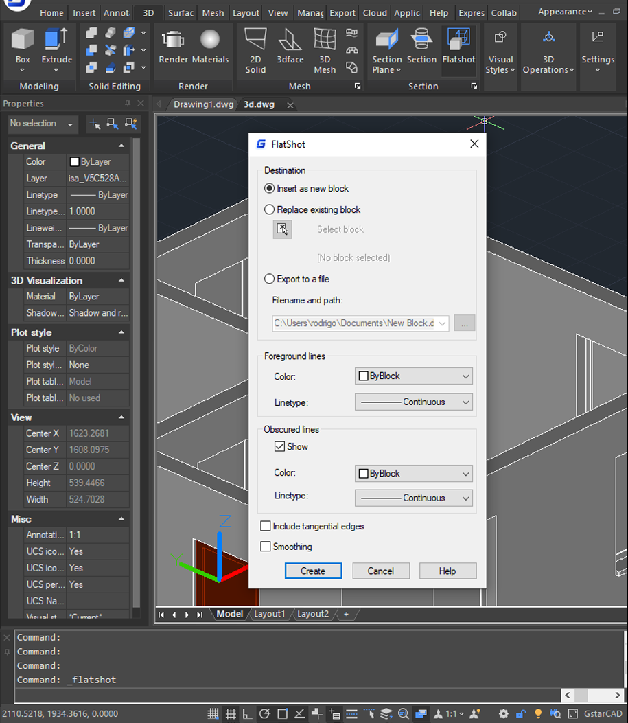Click the clean screen icon in status bar

572,714
